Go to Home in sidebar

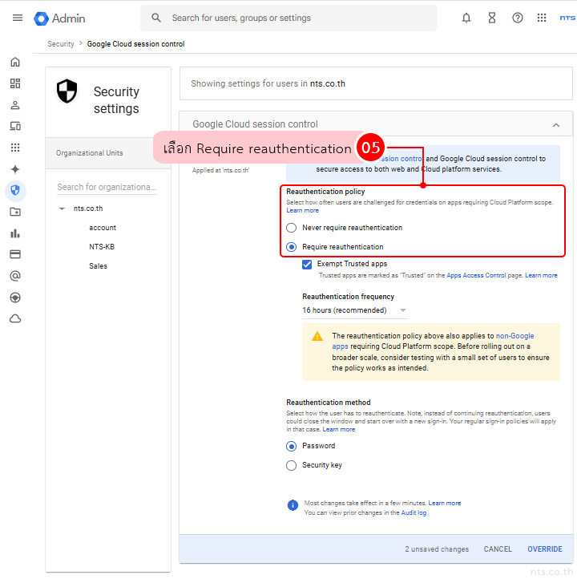click(15, 62)
